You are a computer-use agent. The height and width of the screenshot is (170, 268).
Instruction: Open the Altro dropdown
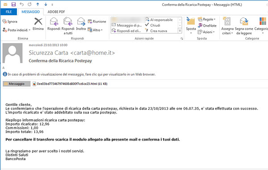click(x=95, y=30)
